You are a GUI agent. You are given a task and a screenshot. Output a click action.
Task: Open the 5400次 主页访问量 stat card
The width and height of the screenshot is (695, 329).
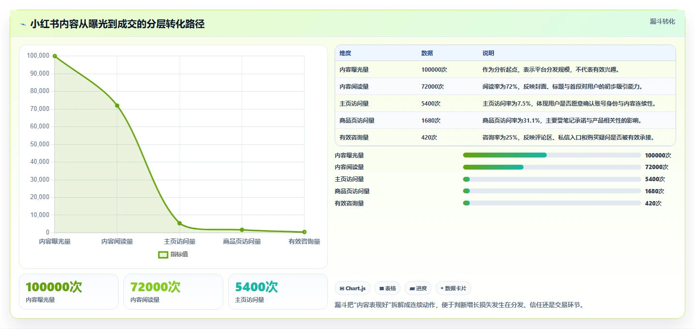click(x=278, y=292)
